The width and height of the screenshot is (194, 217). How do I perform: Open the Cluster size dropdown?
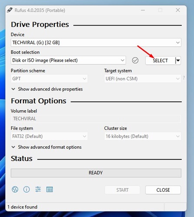[x=142, y=136]
